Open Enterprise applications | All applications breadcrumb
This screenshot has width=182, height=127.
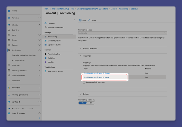pyautogui.click(x=92, y=9)
